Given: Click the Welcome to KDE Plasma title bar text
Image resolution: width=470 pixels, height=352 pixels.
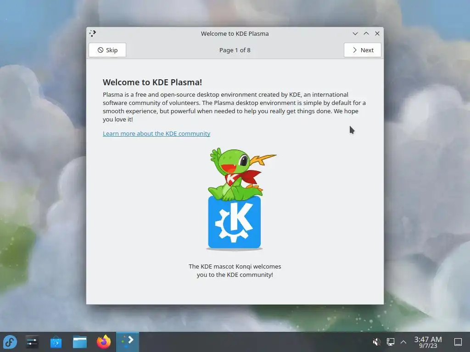Looking at the screenshot, I should coord(235,33).
